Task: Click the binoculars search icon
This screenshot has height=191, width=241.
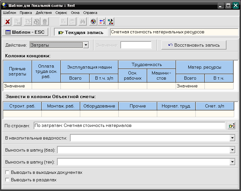Action: (82, 22)
